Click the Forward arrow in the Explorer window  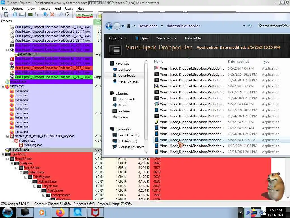tap(117, 26)
